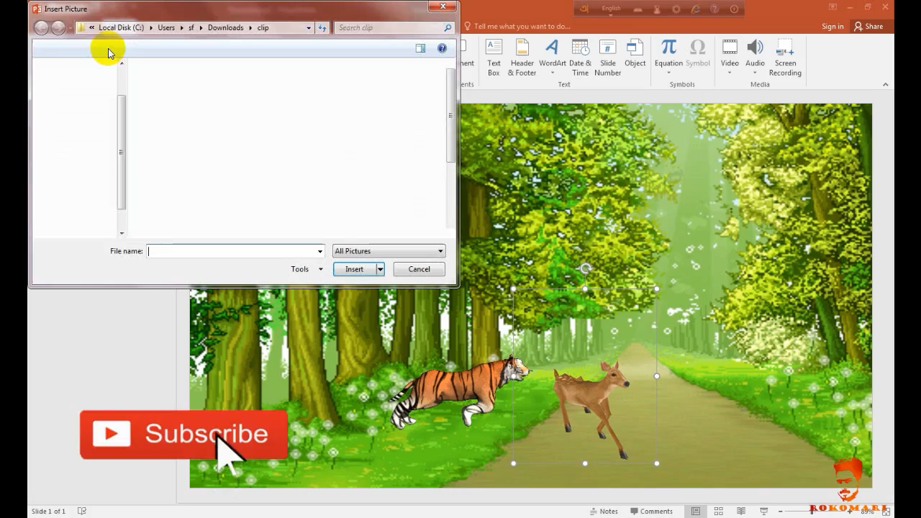Open Header & Footer settings

click(x=522, y=58)
